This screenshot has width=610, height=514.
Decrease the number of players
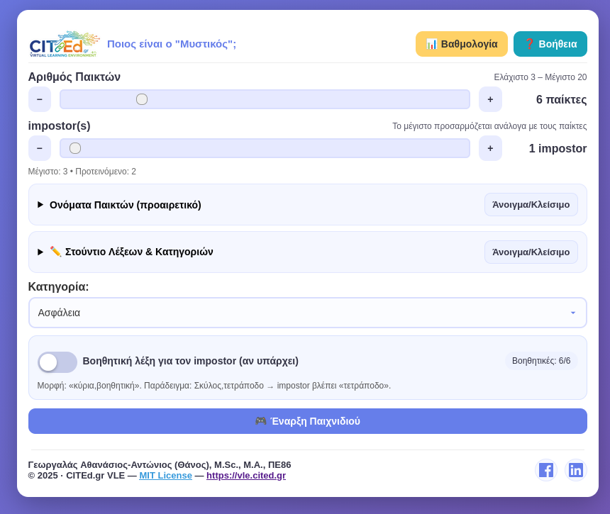pyautogui.click(x=40, y=99)
